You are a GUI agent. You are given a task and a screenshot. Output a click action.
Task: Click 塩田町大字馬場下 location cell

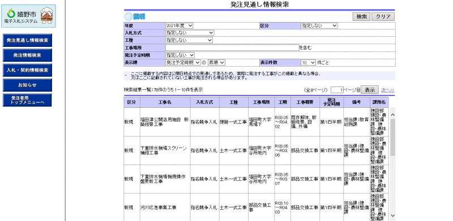tap(261, 122)
